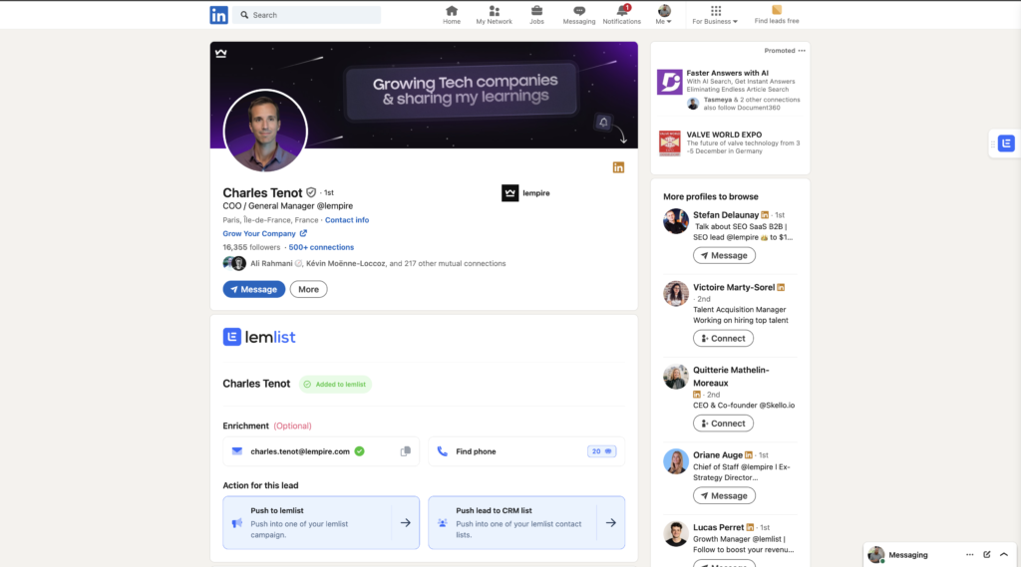The width and height of the screenshot is (1021, 567).
Task: Click the 20 credits badge
Action: point(601,451)
